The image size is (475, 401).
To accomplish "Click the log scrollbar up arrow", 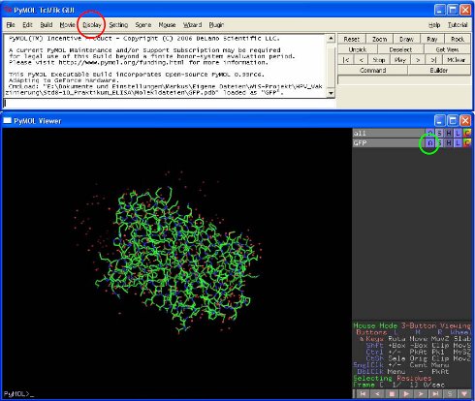I will [x=331, y=39].
